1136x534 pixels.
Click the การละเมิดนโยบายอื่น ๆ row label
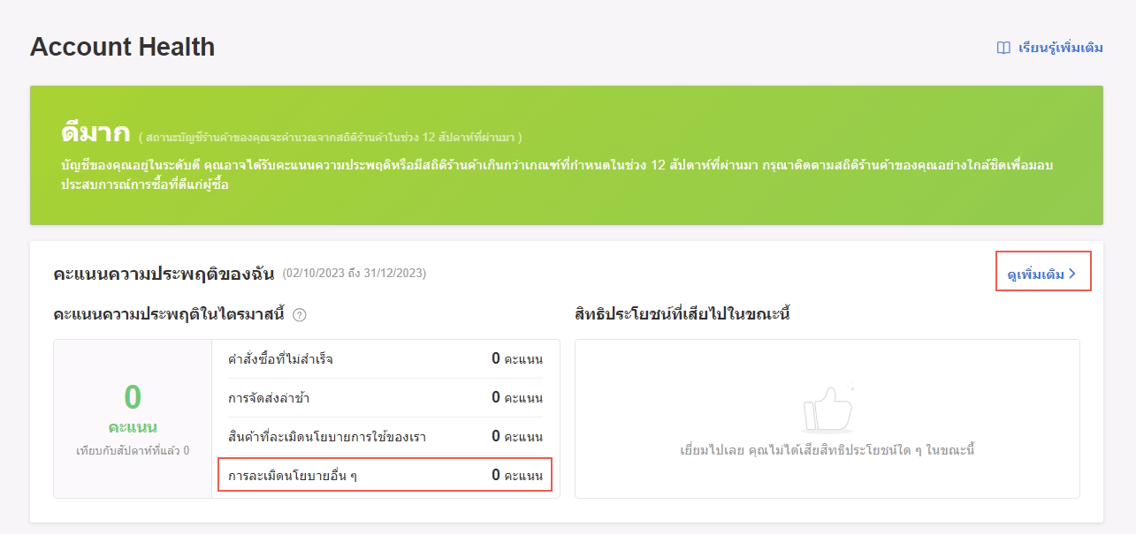click(293, 476)
